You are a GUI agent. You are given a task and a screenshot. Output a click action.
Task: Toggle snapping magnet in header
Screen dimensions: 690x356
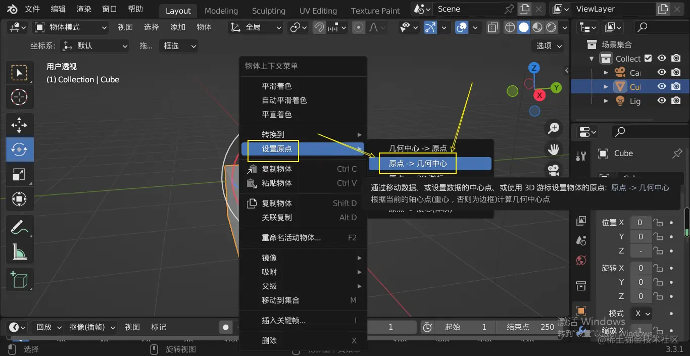(x=319, y=27)
